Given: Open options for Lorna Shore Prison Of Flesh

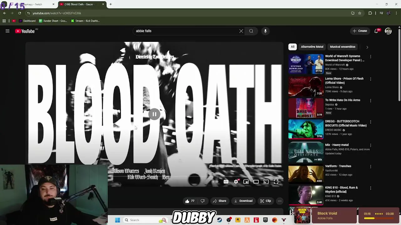Looking at the screenshot, I should [x=371, y=79].
